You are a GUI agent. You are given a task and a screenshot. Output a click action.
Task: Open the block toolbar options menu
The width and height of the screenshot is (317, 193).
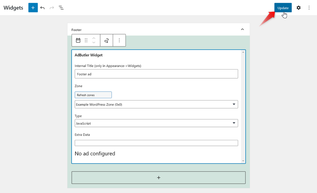click(119, 40)
